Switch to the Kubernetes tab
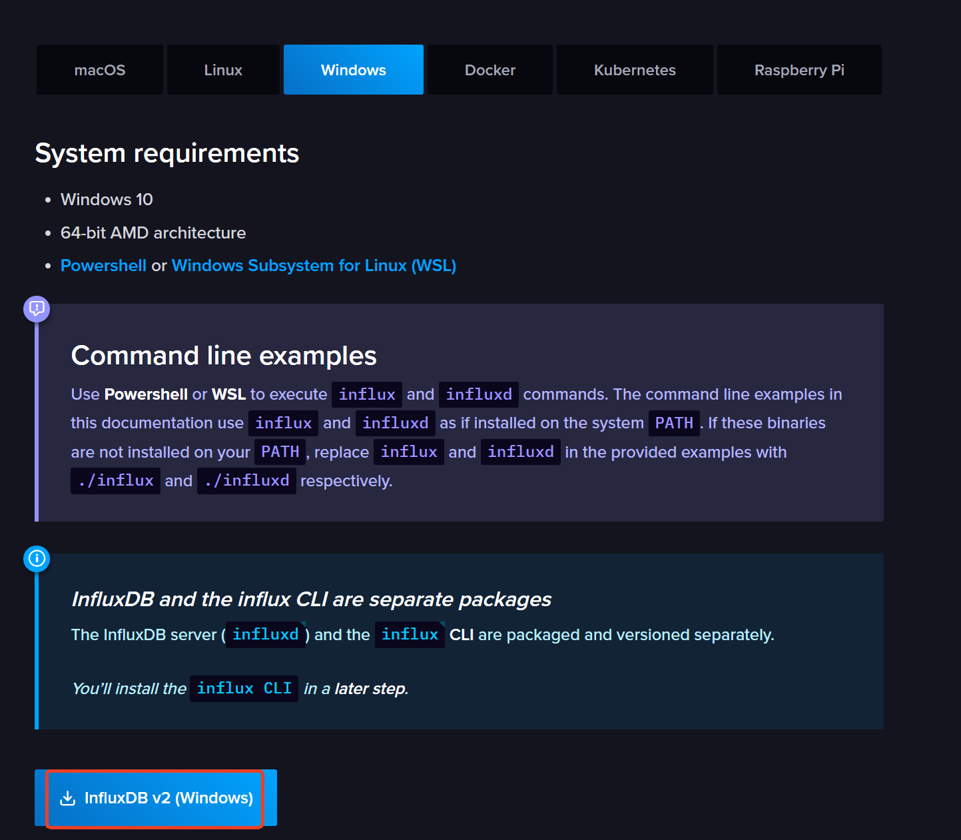The image size is (961, 840). [x=635, y=70]
